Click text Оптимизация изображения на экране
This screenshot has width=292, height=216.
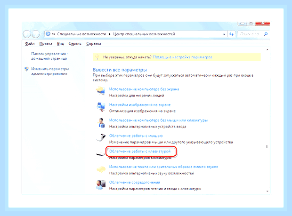142,111
